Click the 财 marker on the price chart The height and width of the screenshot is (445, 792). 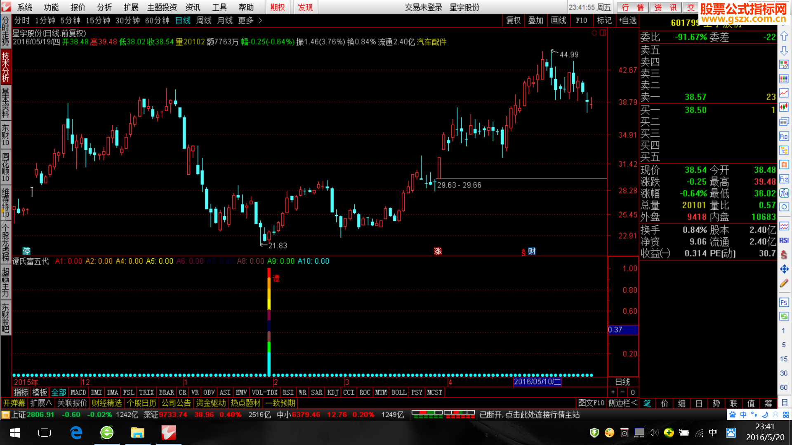(532, 251)
